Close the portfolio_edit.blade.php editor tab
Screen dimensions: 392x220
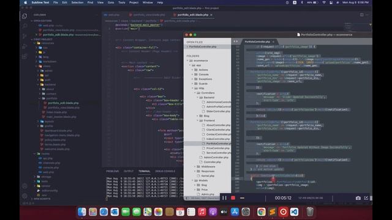pyautogui.click(x=211, y=15)
